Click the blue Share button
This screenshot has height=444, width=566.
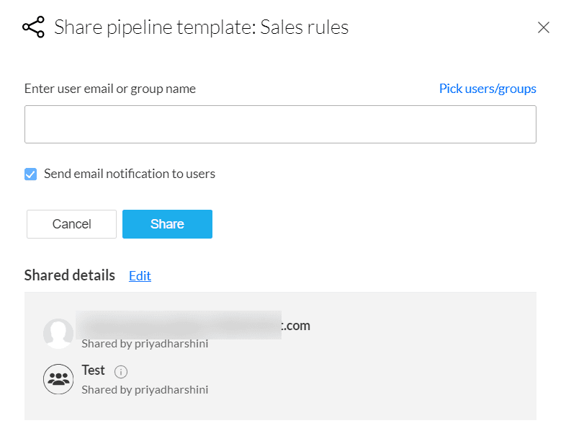click(167, 224)
